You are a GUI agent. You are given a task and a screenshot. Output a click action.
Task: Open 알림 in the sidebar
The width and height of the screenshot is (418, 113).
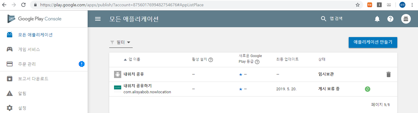(x=44, y=93)
